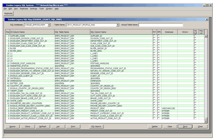Select the EXODUS_ADD_CLIENT_ID cell
Viewport: 216px width, 139px height.
click(32, 76)
